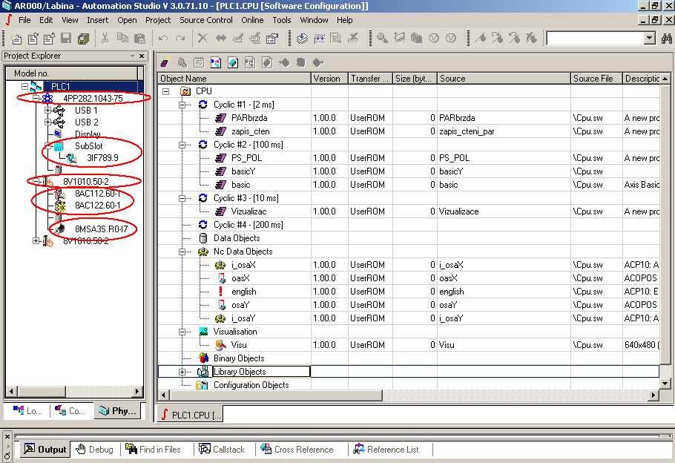Collapse the Visualisation group

(182, 332)
